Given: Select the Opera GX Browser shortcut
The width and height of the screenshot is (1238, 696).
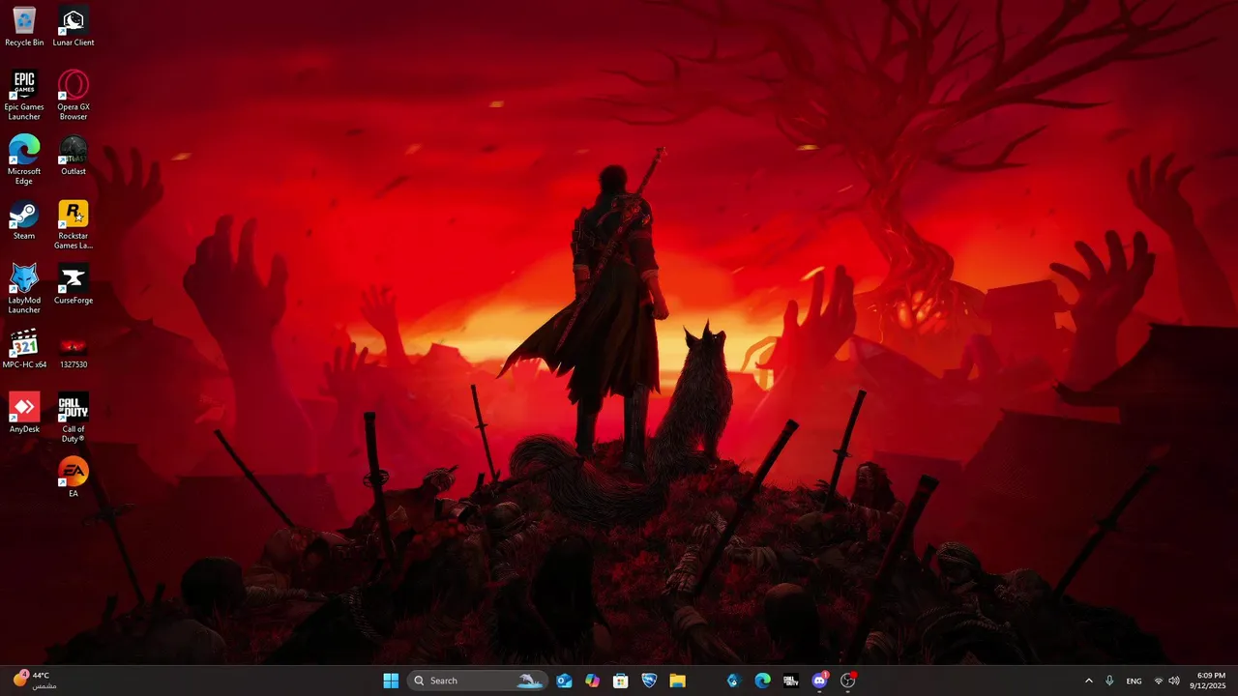Looking at the screenshot, I should pyautogui.click(x=74, y=96).
